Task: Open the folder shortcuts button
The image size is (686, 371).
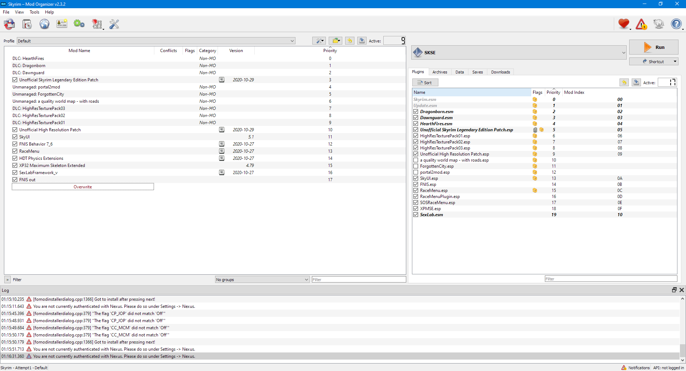Action: tap(335, 41)
